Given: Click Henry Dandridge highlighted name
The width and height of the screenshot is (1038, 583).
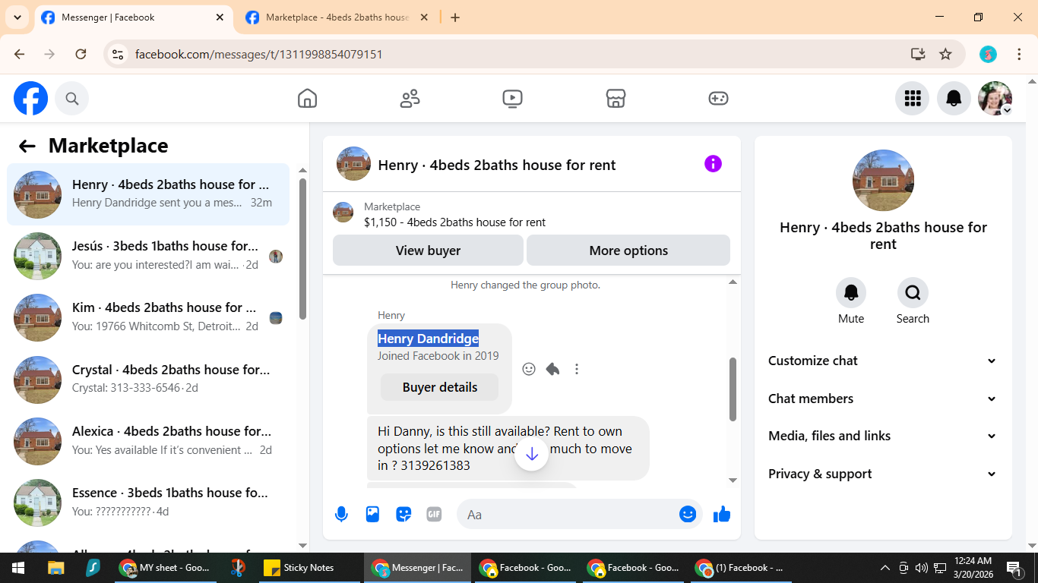Looking at the screenshot, I should (x=428, y=339).
